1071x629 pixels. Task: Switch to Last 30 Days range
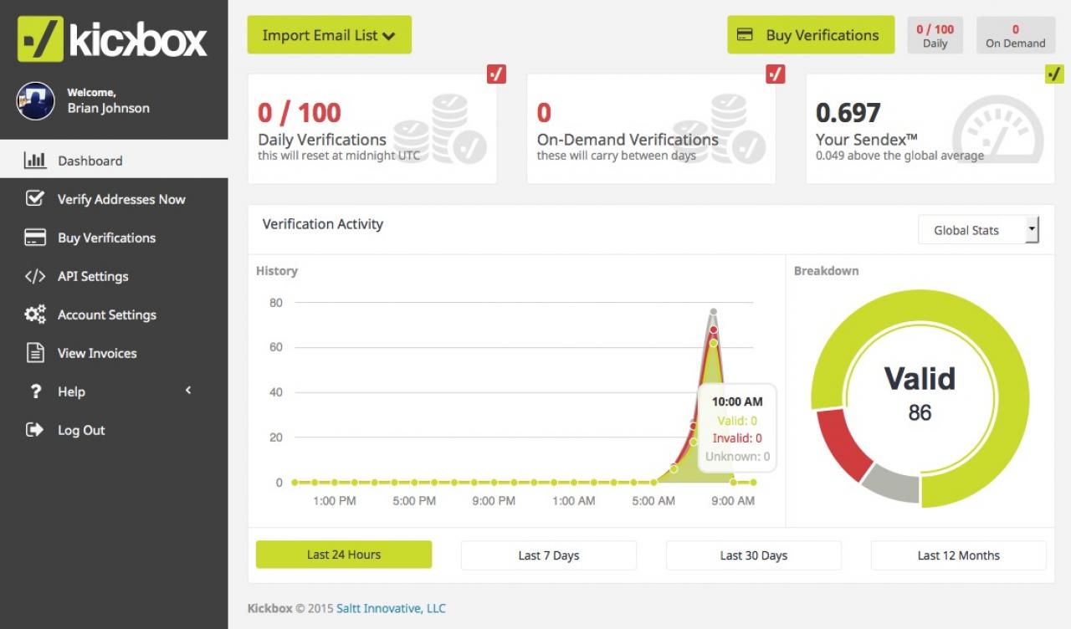pos(754,555)
